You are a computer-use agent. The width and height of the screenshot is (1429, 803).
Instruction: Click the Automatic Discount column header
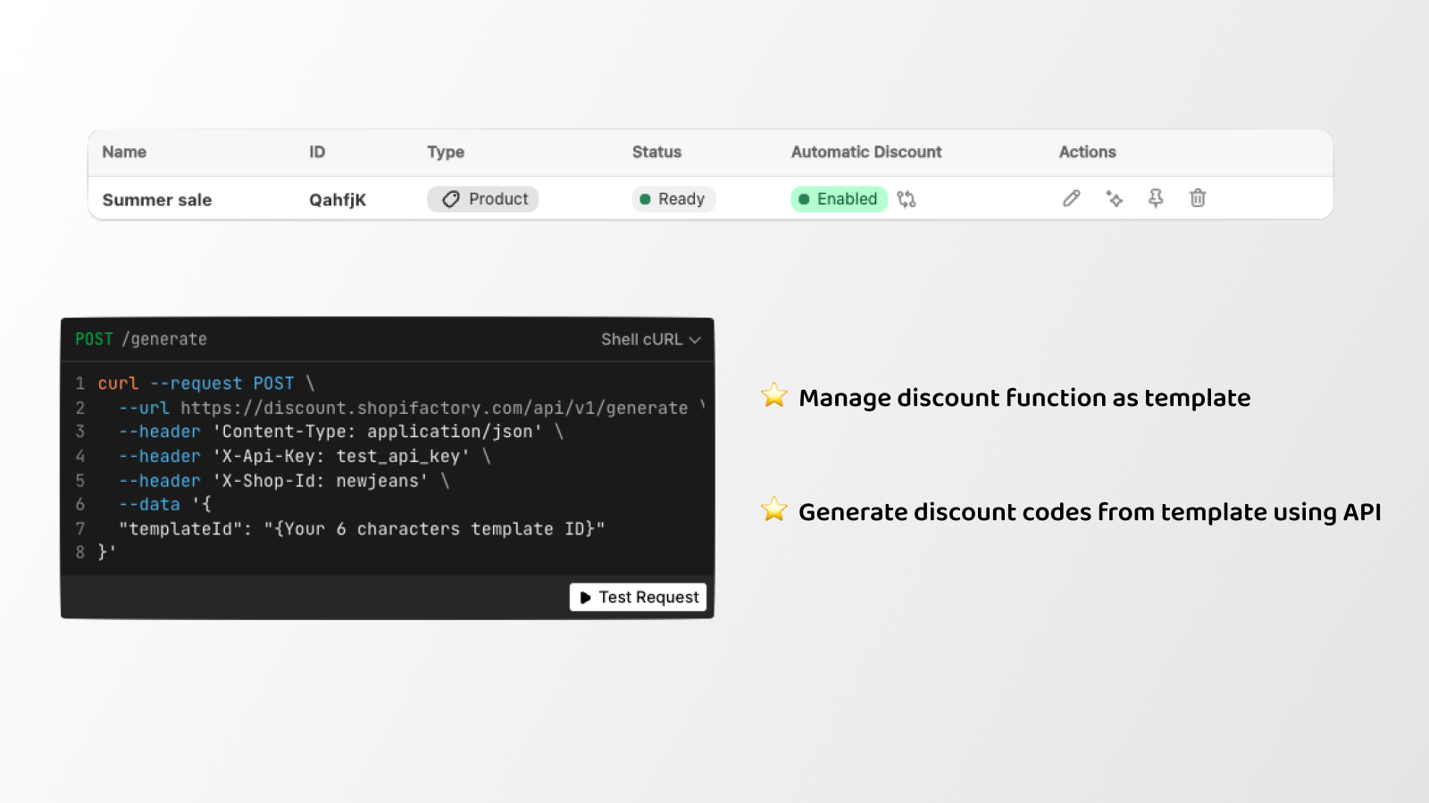coord(865,152)
